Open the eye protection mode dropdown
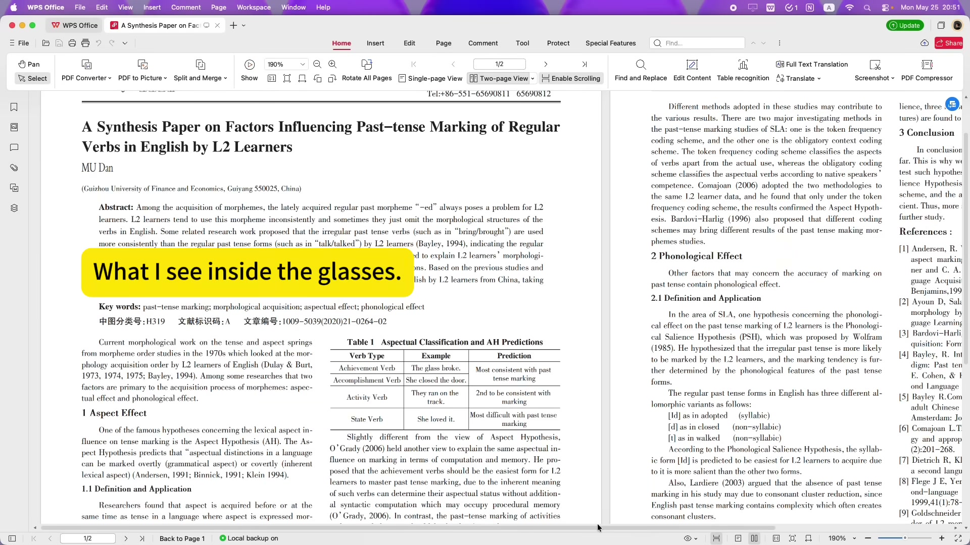 click(691, 538)
